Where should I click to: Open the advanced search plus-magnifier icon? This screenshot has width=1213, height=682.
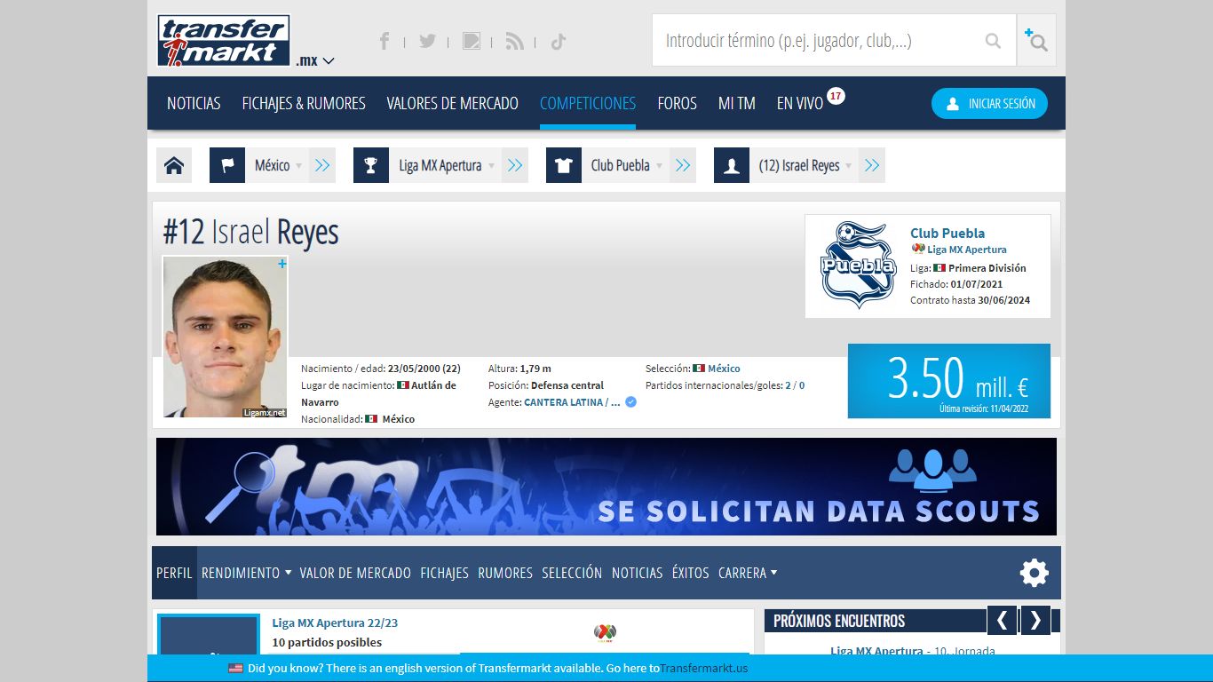tap(1036, 40)
